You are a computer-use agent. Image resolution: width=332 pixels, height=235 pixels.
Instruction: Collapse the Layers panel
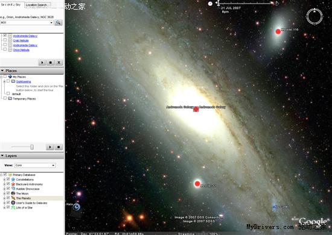click(x=2, y=155)
